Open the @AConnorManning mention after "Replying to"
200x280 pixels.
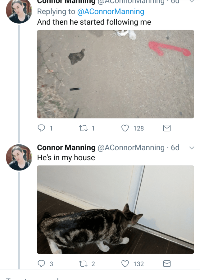[110, 12]
